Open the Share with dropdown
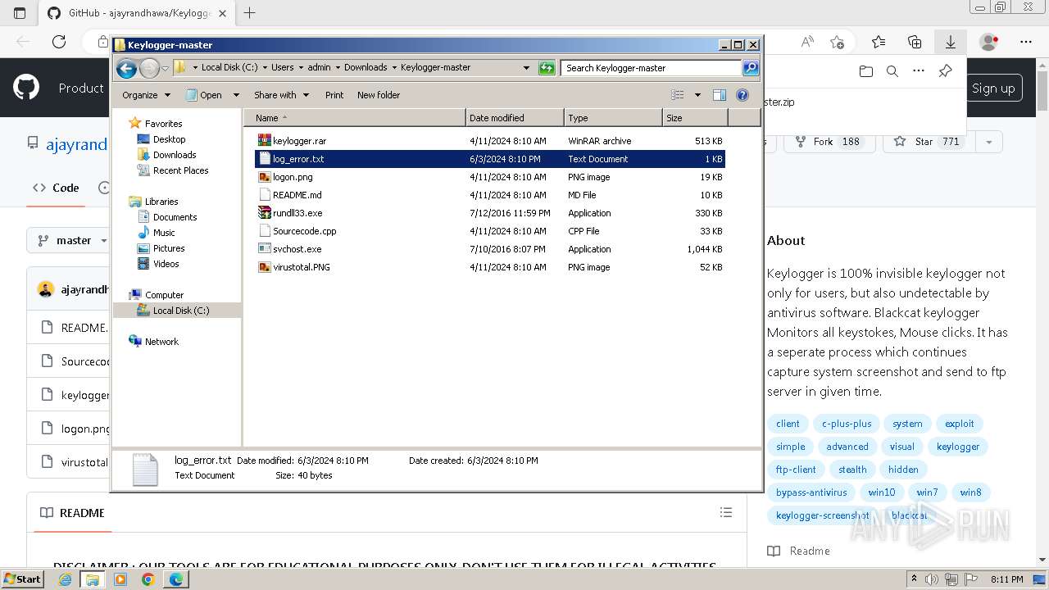1049x590 pixels. click(x=281, y=95)
